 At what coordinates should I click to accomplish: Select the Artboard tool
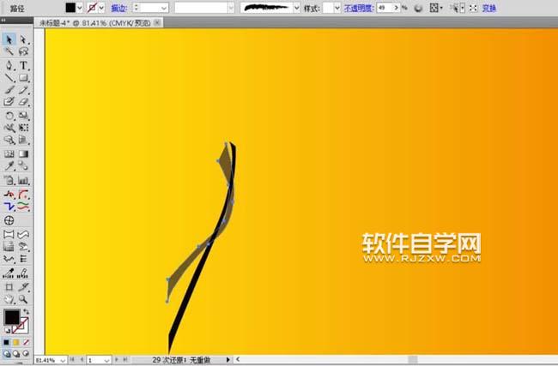click(9, 287)
